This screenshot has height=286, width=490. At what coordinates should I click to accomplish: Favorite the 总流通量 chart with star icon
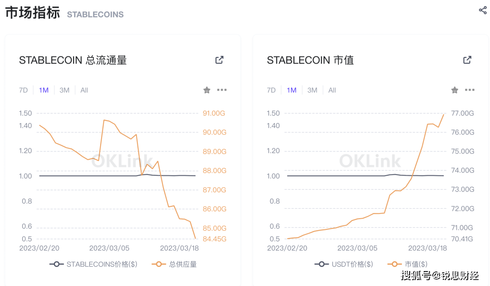tap(207, 90)
